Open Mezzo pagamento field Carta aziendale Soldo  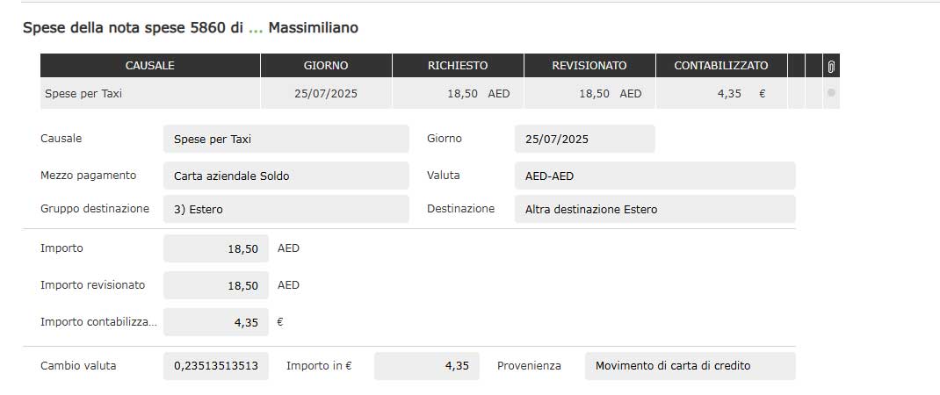pyautogui.click(x=286, y=176)
